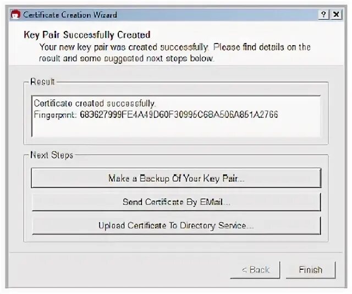The image size is (352, 294).
Task: Click the 'Fingerprint:' label in results
Action: click(55, 115)
